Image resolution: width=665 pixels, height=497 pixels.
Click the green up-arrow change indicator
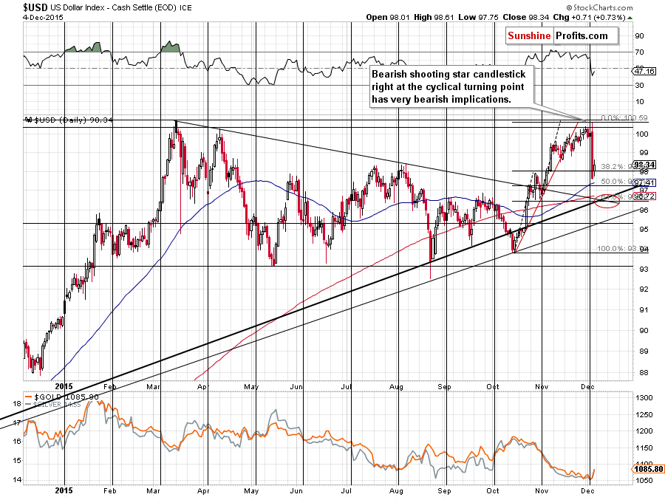[x=630, y=18]
